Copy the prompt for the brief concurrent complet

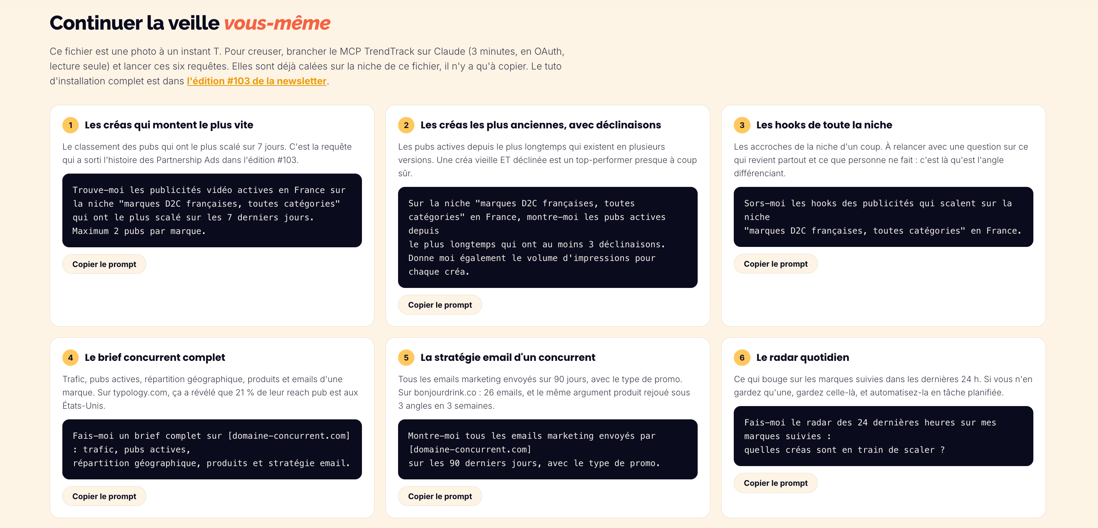[x=105, y=496]
